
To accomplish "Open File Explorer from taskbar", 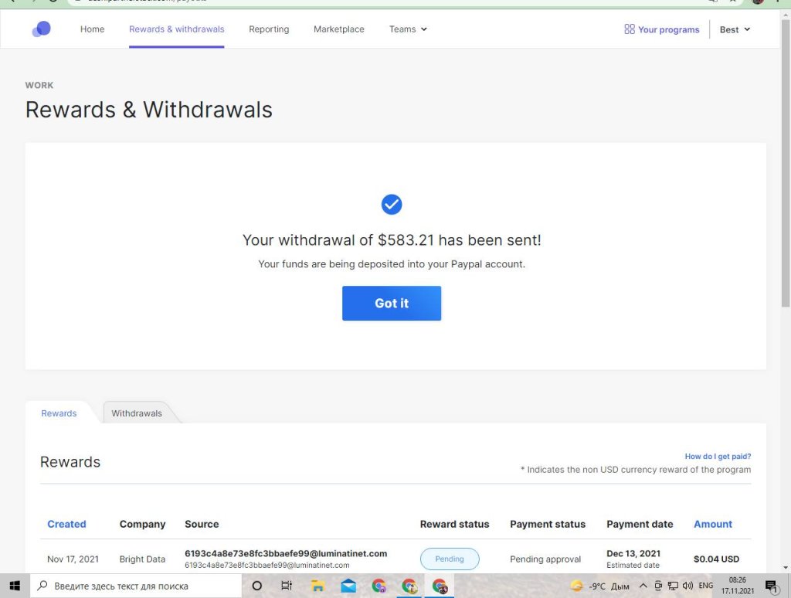I will click(317, 586).
